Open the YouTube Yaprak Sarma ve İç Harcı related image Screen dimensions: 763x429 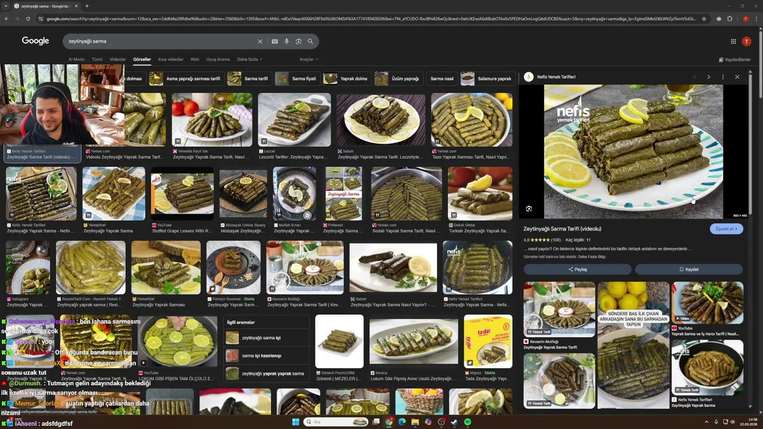point(708,303)
